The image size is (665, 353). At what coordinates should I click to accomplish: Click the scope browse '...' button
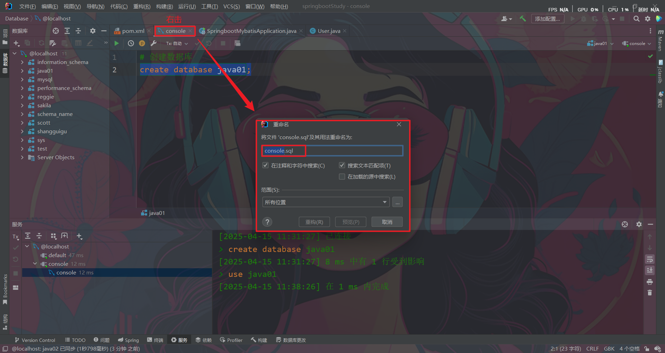tap(397, 202)
